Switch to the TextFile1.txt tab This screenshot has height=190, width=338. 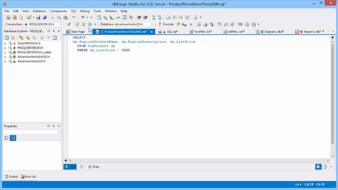pos(201,32)
